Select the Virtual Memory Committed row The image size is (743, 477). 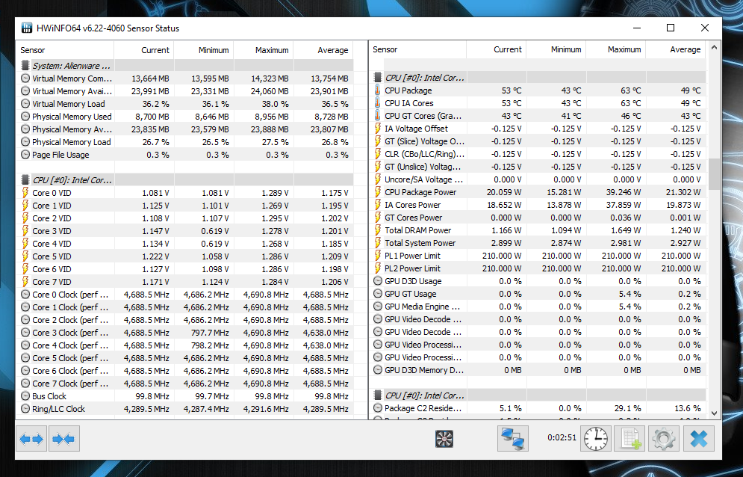184,79
